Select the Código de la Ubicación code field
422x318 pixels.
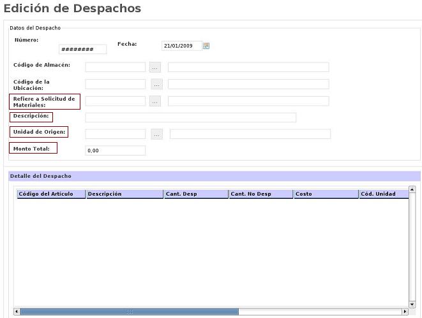[x=115, y=84]
